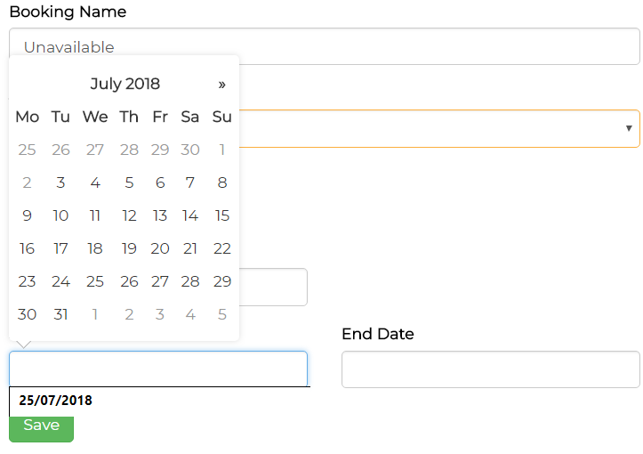Select July 22 on the calendar
The width and height of the screenshot is (643, 454).
pos(222,248)
